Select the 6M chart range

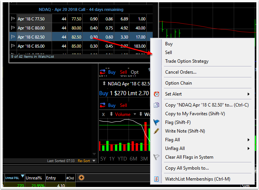tap(133, 159)
